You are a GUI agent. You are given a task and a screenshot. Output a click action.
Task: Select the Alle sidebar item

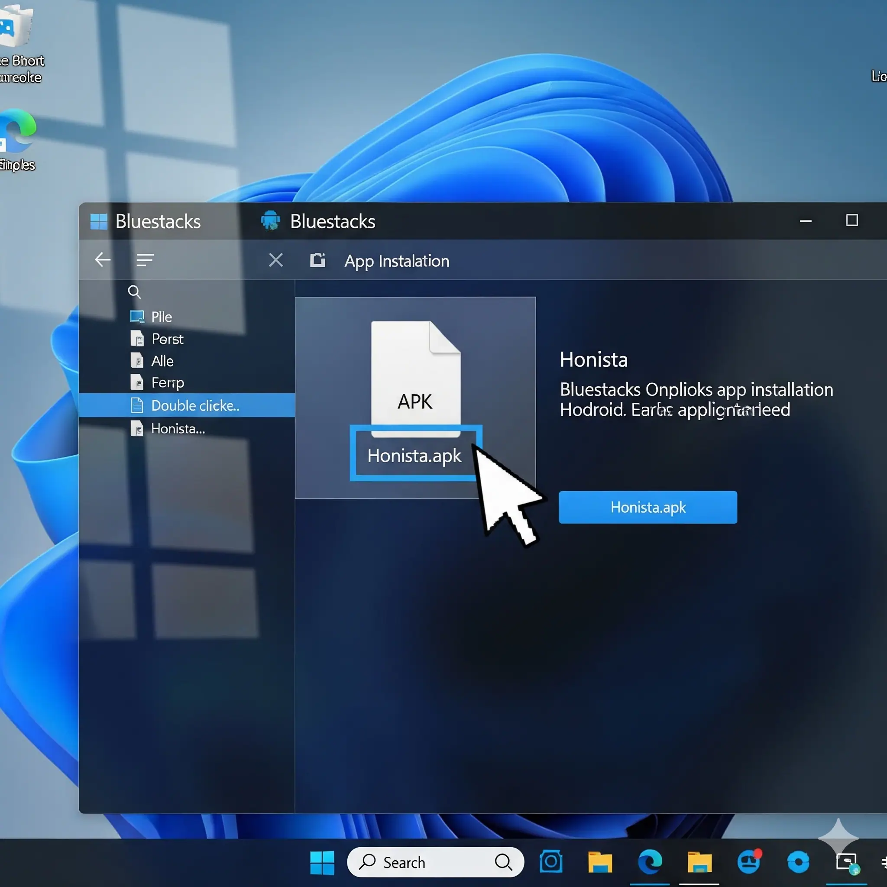pyautogui.click(x=152, y=361)
